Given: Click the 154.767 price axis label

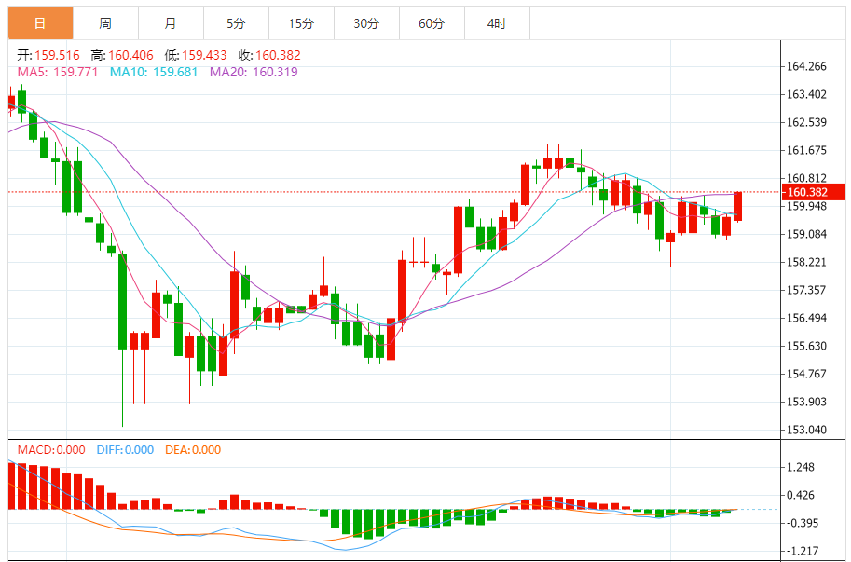Looking at the screenshot, I should click(x=806, y=375).
